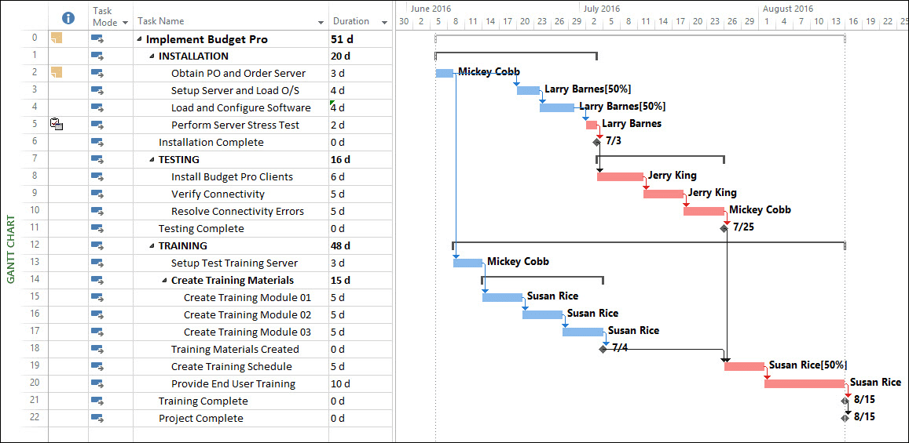909x443 pixels.
Task: Click the task mode icon for Implement Budget Pro
Action: (97, 39)
